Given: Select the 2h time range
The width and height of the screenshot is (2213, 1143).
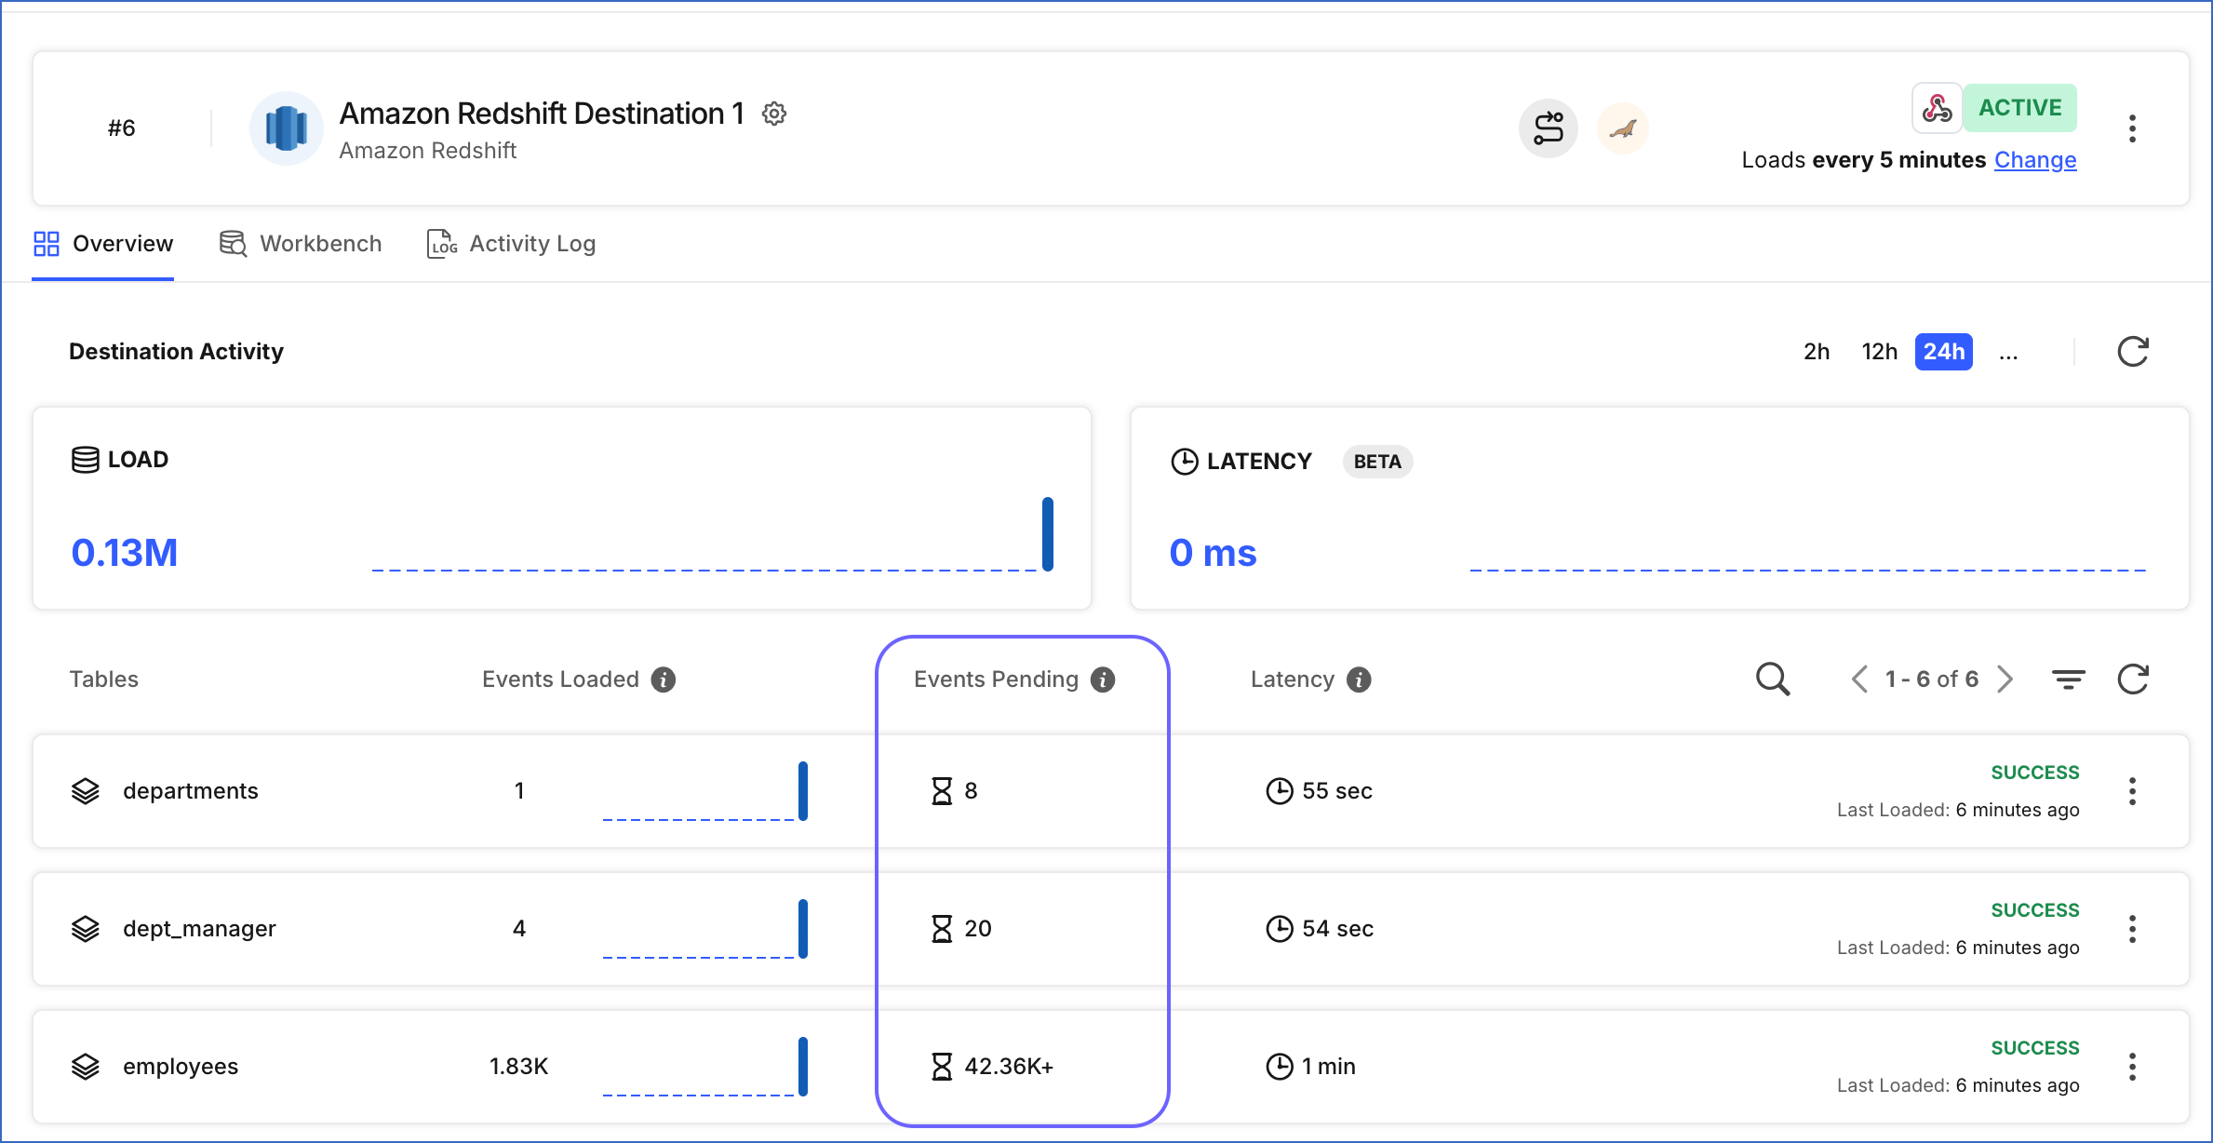Looking at the screenshot, I should coord(1817,352).
